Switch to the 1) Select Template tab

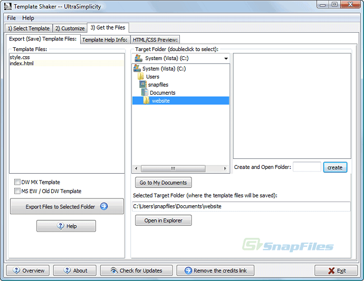(28, 28)
